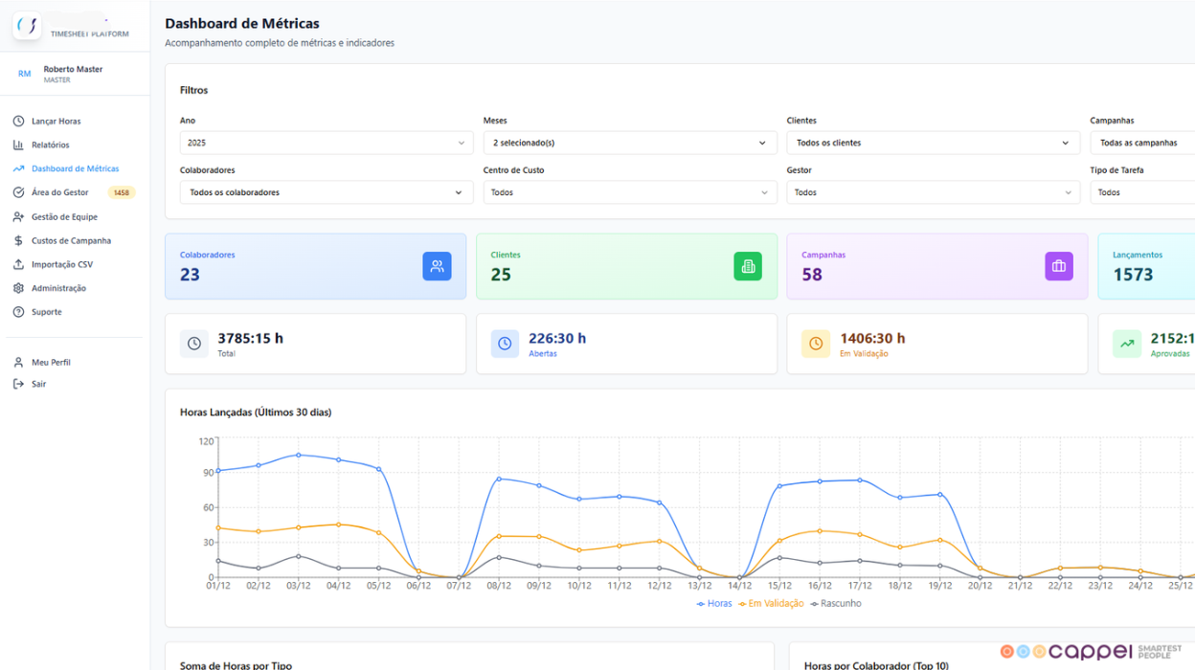
Task: Click Sair to log out
Action: click(38, 384)
